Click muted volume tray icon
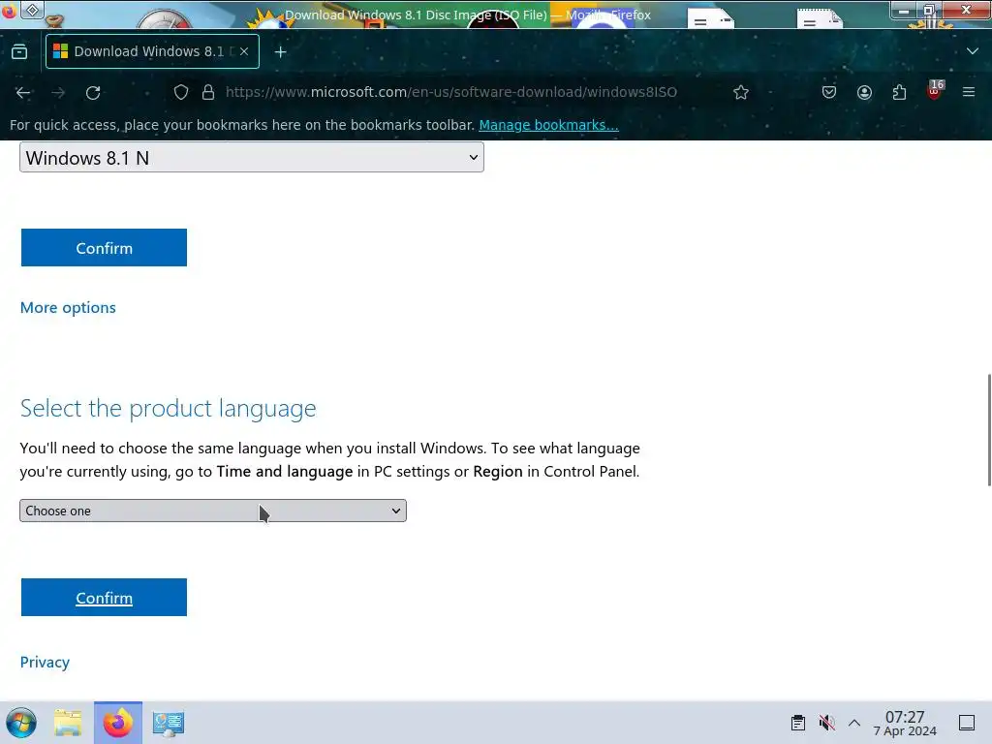 coord(826,722)
